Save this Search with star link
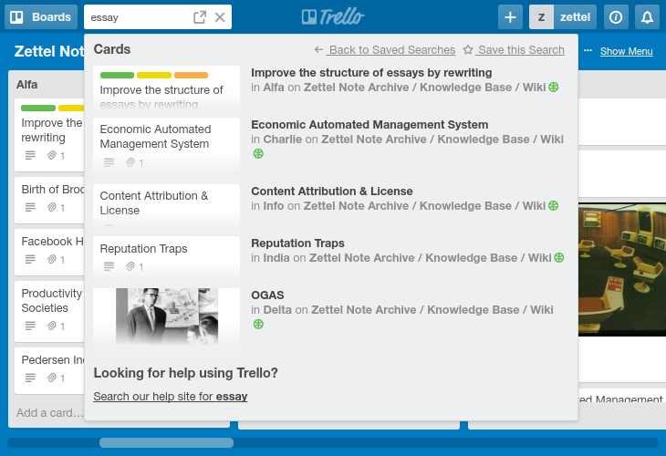666x456 pixels. point(514,49)
